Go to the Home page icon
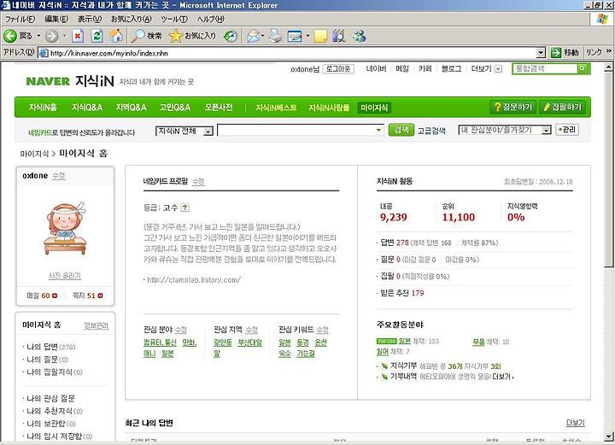Image resolution: width=615 pixels, height=445 pixels. [115, 36]
